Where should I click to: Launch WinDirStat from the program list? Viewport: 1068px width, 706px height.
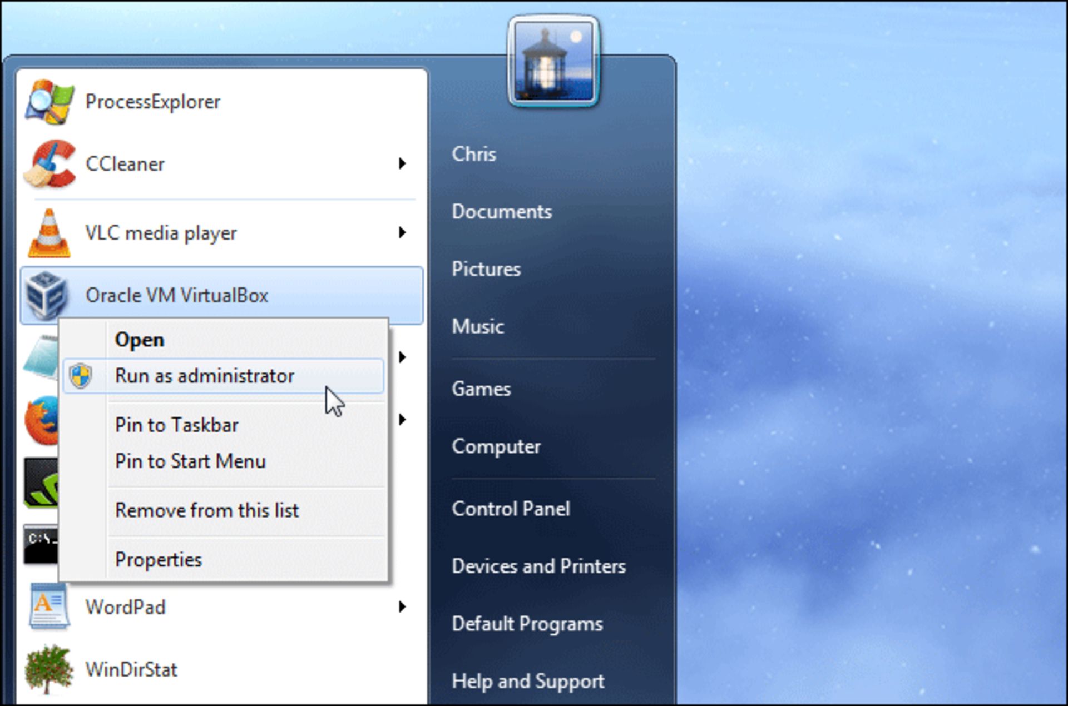[221, 669]
